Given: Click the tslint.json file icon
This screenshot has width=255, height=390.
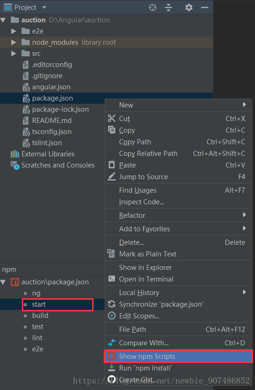Looking at the screenshot, I should click(x=26, y=143).
